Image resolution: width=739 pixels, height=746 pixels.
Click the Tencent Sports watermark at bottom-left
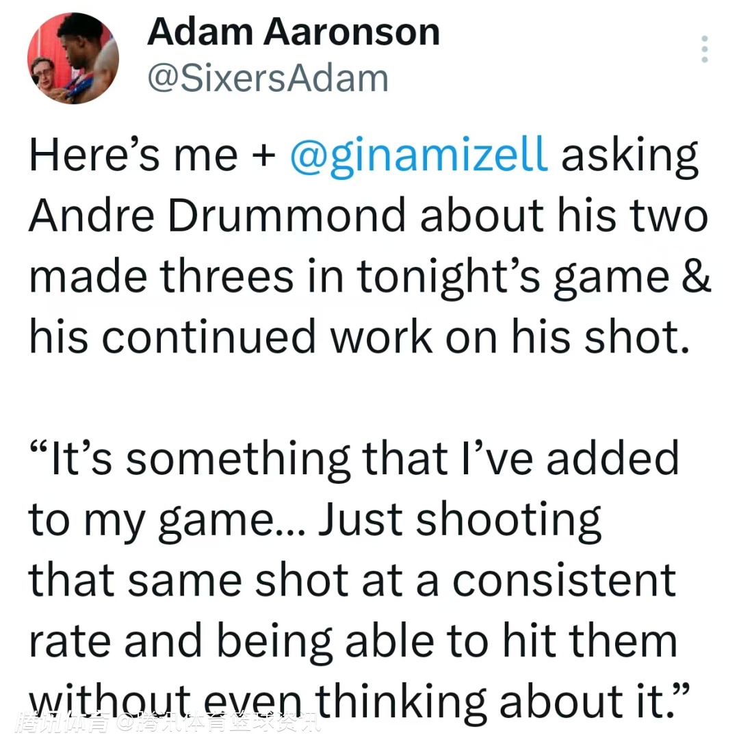point(168,721)
